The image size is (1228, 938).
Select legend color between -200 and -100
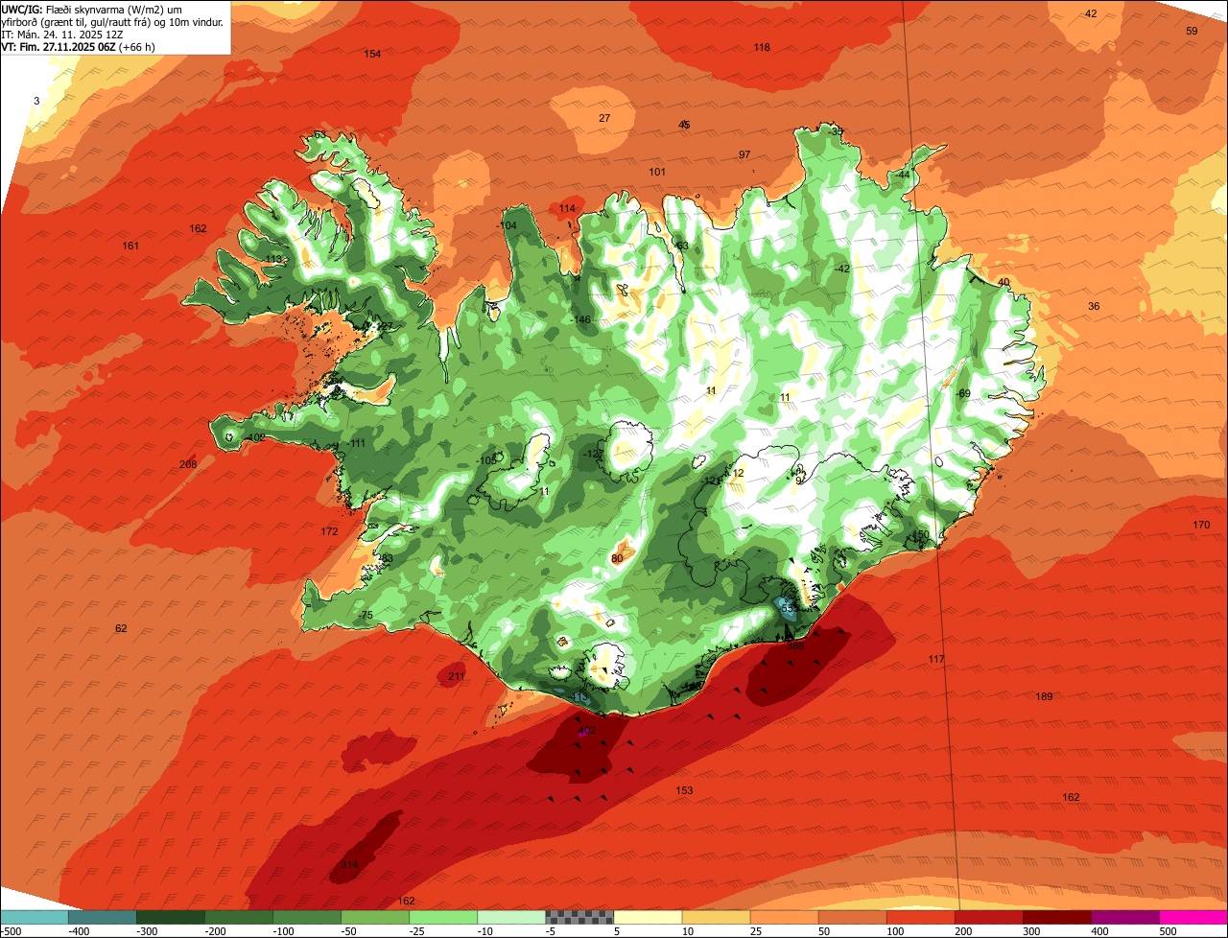[x=239, y=917]
